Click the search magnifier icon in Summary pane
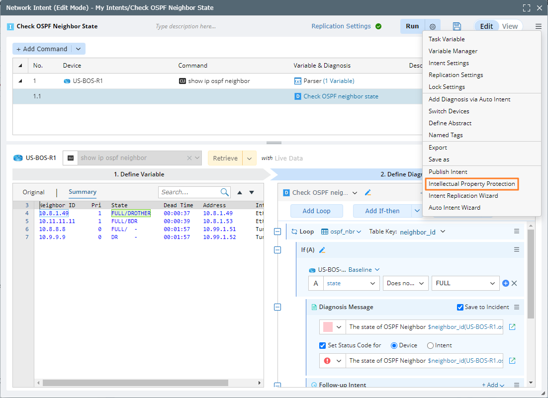The width and height of the screenshot is (548, 398). coord(225,192)
